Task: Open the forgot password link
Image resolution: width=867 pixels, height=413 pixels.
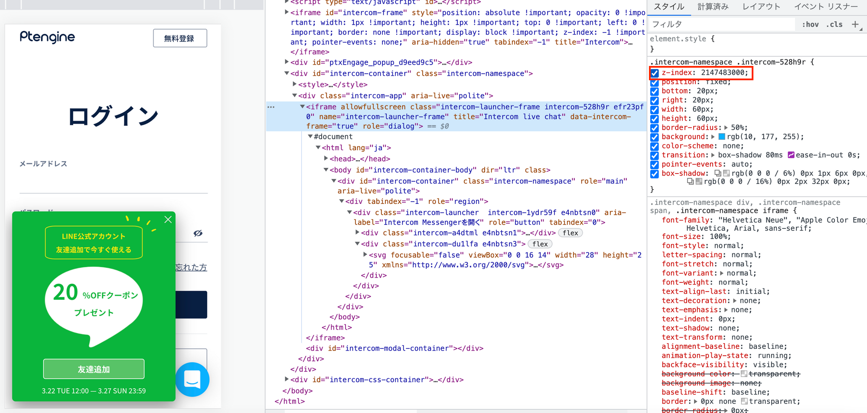Action: pos(191,267)
